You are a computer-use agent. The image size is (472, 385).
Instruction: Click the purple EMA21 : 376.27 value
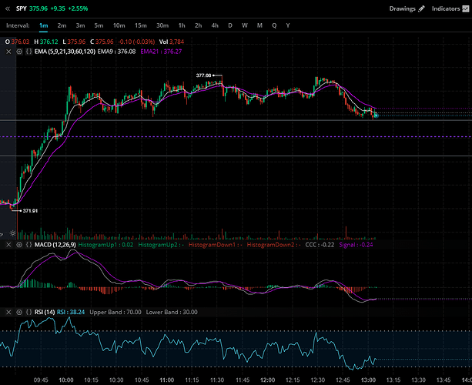161,52
